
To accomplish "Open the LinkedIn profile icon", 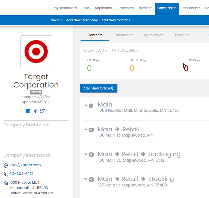I will coord(28,111).
